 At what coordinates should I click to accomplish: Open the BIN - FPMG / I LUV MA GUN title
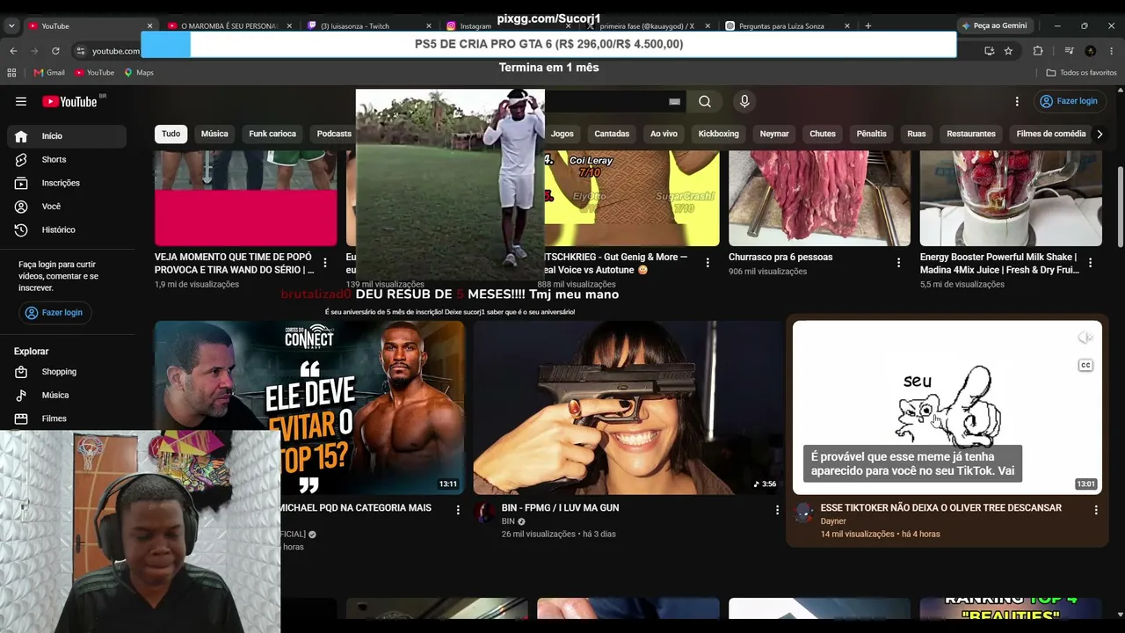(x=561, y=508)
